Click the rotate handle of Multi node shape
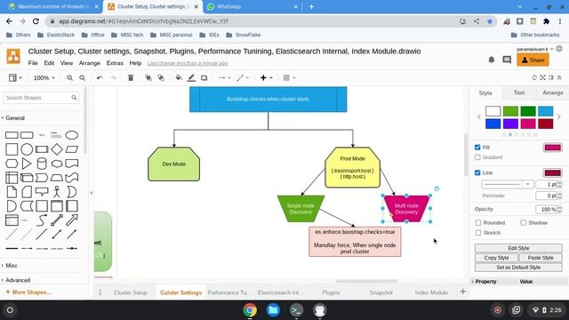569x320 pixels. [x=437, y=188]
